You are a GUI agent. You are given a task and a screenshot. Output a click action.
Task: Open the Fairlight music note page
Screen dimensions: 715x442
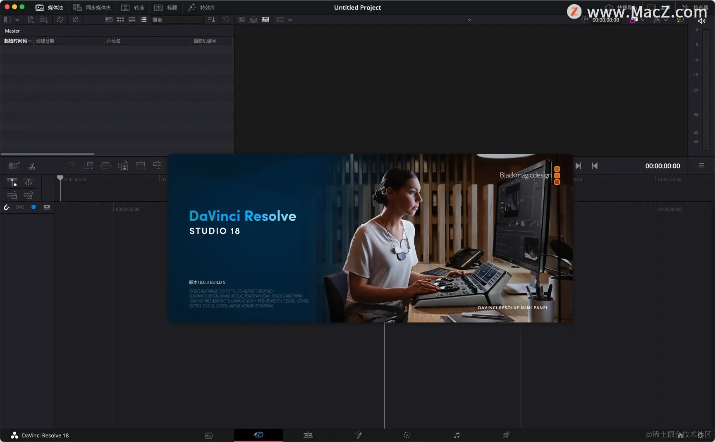tap(457, 435)
